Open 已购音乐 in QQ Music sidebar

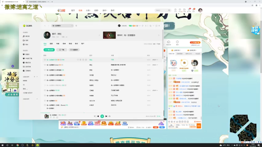(27, 71)
